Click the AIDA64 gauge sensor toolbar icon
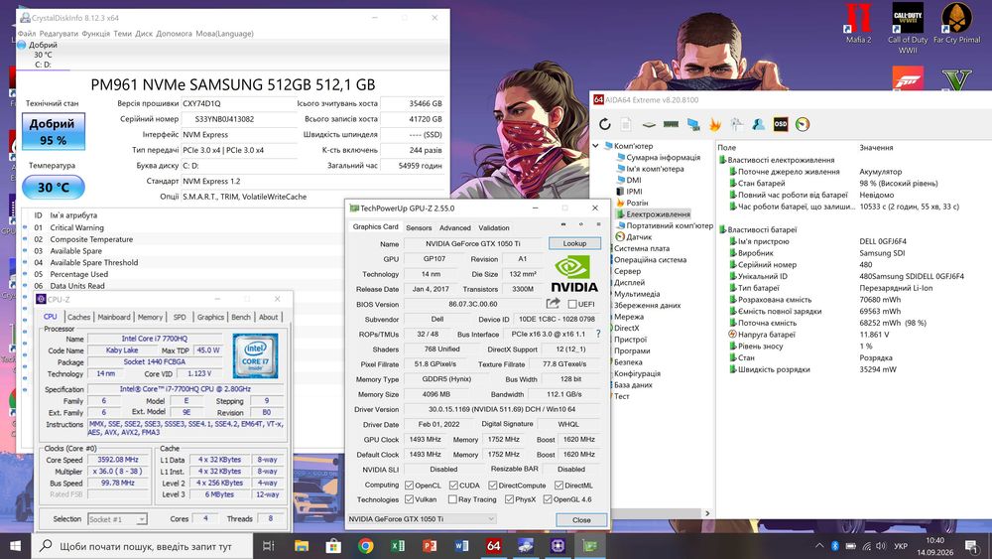The height and width of the screenshot is (559, 992). pos(803,125)
